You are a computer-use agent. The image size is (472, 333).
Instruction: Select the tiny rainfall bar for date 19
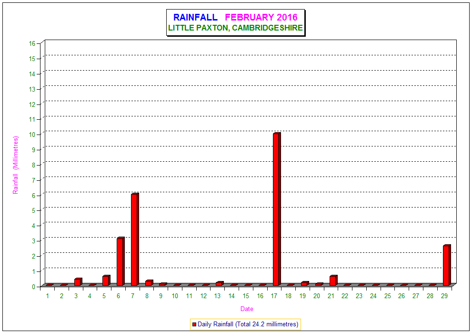coord(305,283)
